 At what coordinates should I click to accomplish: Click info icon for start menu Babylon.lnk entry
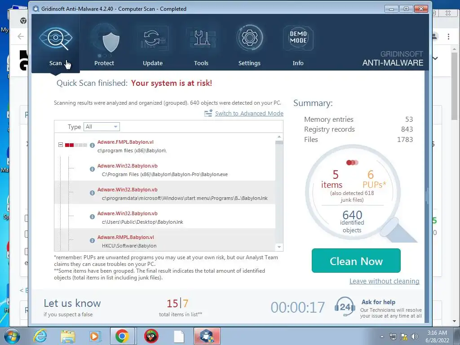(92, 193)
